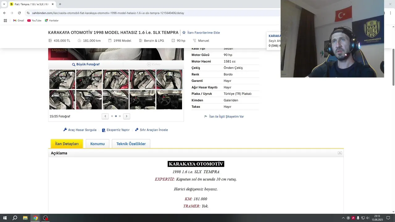Select third pagination dot of gallery
This screenshot has width=395, height=222.
(x=120, y=116)
